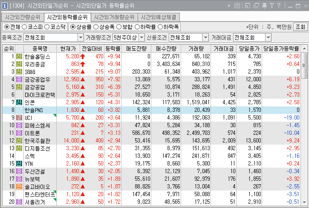The height and width of the screenshot is (208, 309).
Task: Click the 신 badge beside 디지틀조선
Action: coord(19,148)
